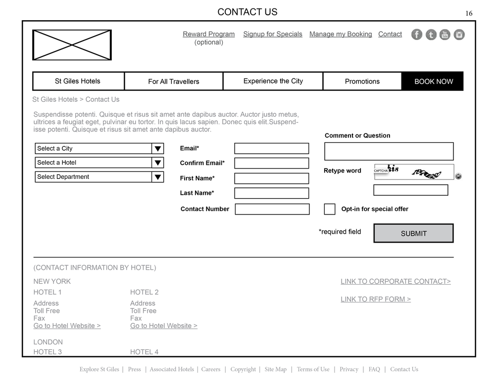Viewport: 495px width, 382px height.
Task: Click the NEW YORK city heading
Action: tap(52, 282)
